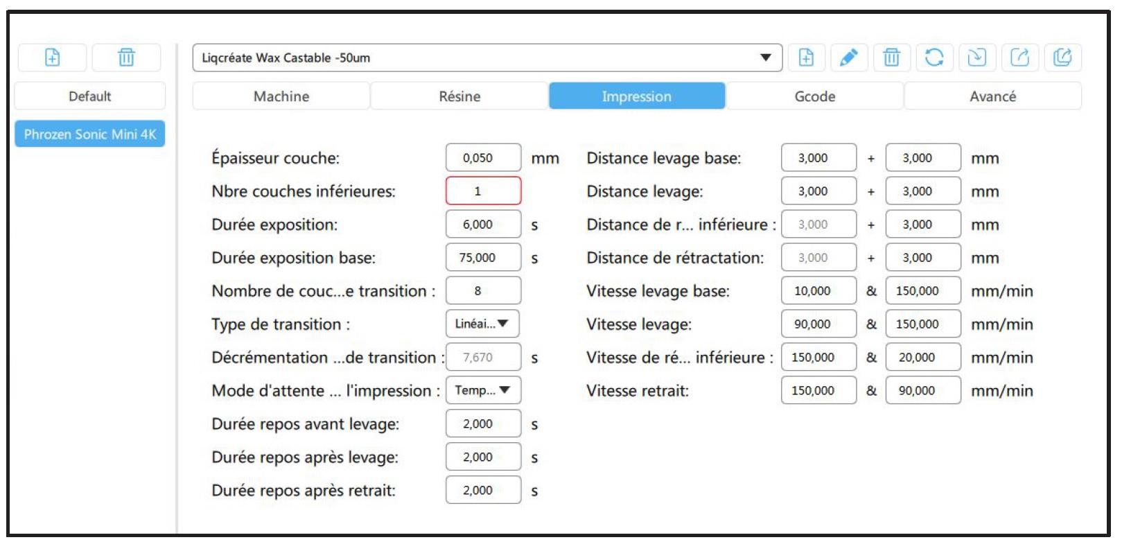This screenshot has height=542, width=1122.
Task: Click the Décrémentation de transition field
Action: point(483,357)
